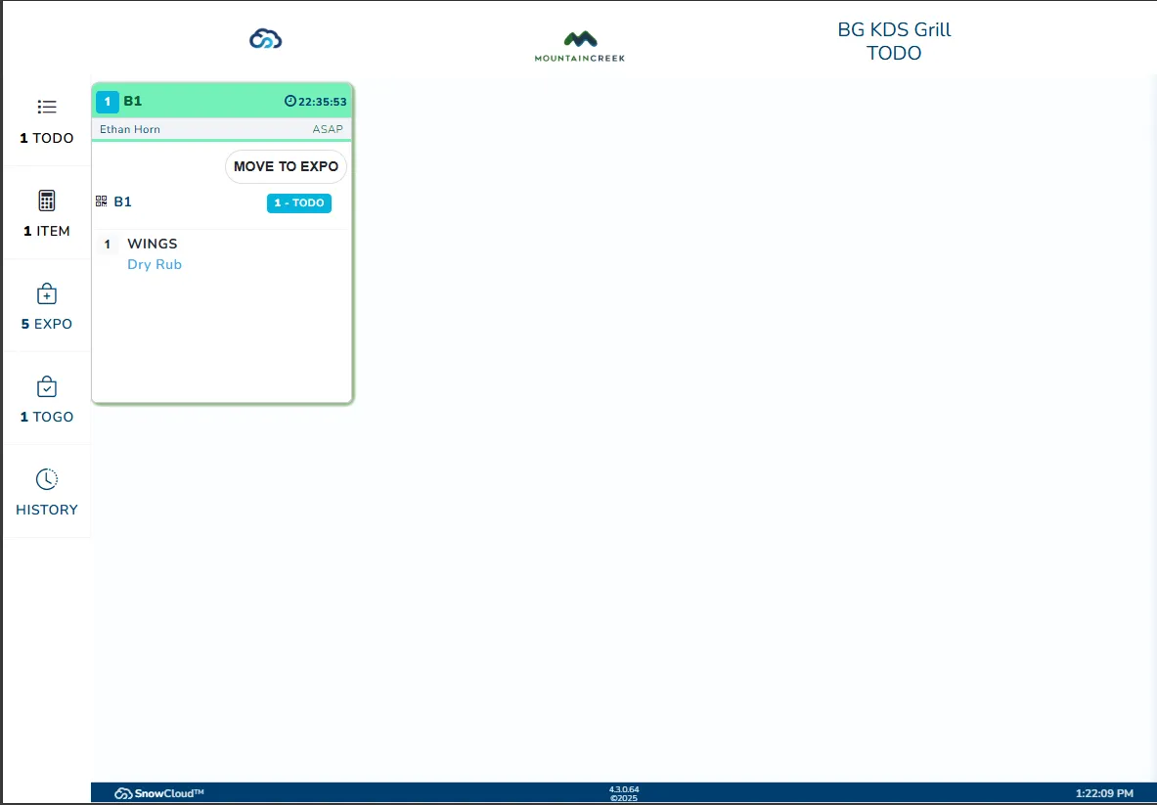The image size is (1157, 805).
Task: Switch to the 1 TODO tab label
Action: tap(47, 138)
